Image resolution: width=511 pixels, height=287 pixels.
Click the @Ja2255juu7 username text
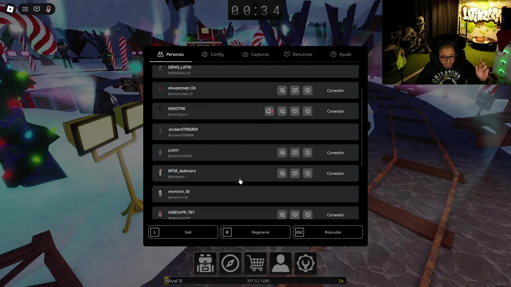click(x=178, y=114)
